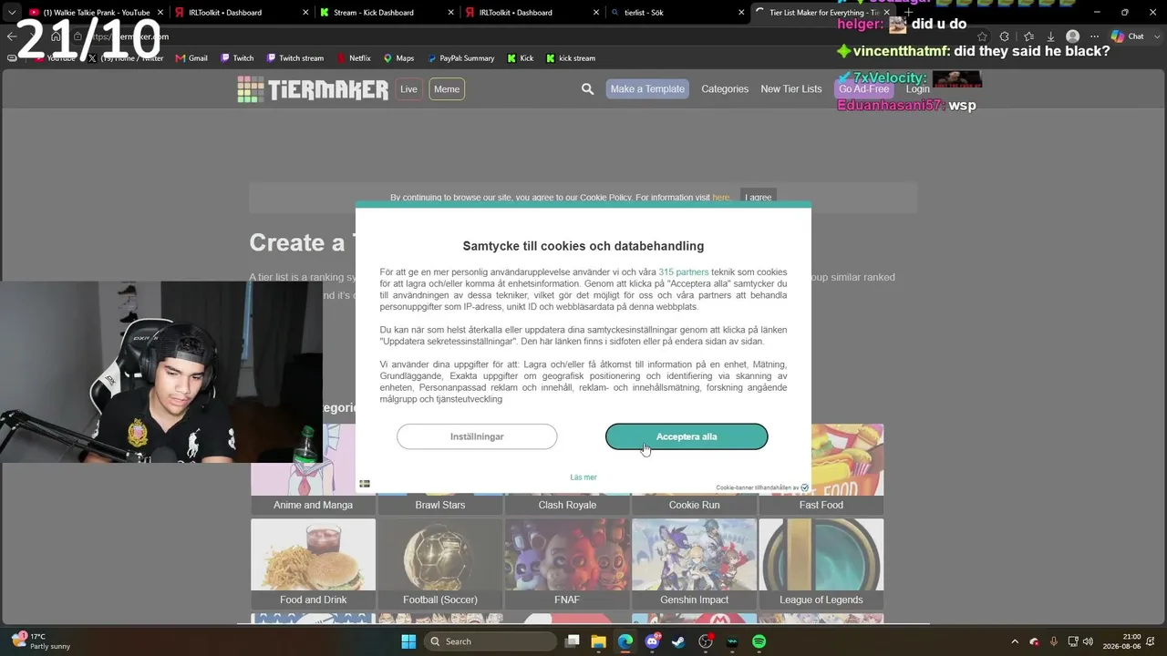Open the microphone indicator in system tray
Viewport: 1167px width, 656px height.
tap(1054, 641)
